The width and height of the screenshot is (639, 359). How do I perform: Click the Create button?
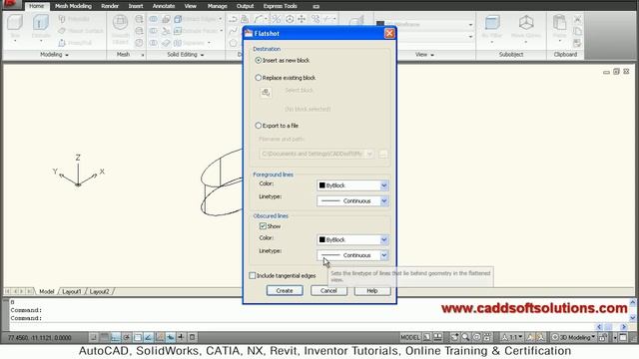pos(285,290)
